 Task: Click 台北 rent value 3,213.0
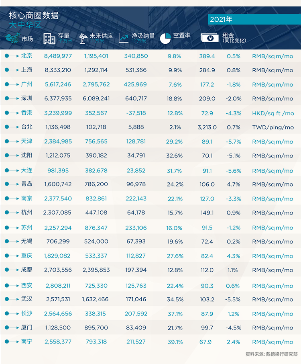tap(207, 127)
